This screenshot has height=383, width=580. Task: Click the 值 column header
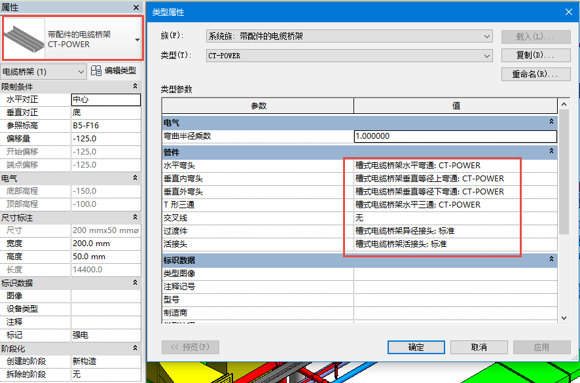(456, 106)
